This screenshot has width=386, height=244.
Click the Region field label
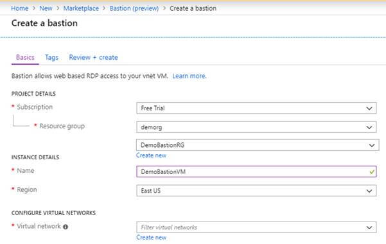point(27,190)
